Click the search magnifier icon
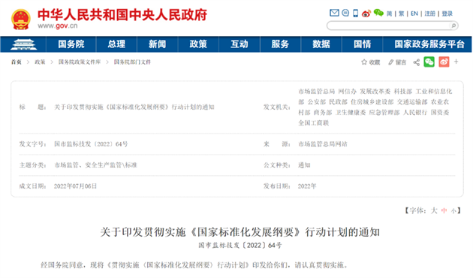Viewport: 473px width, 278px height. [453, 26]
